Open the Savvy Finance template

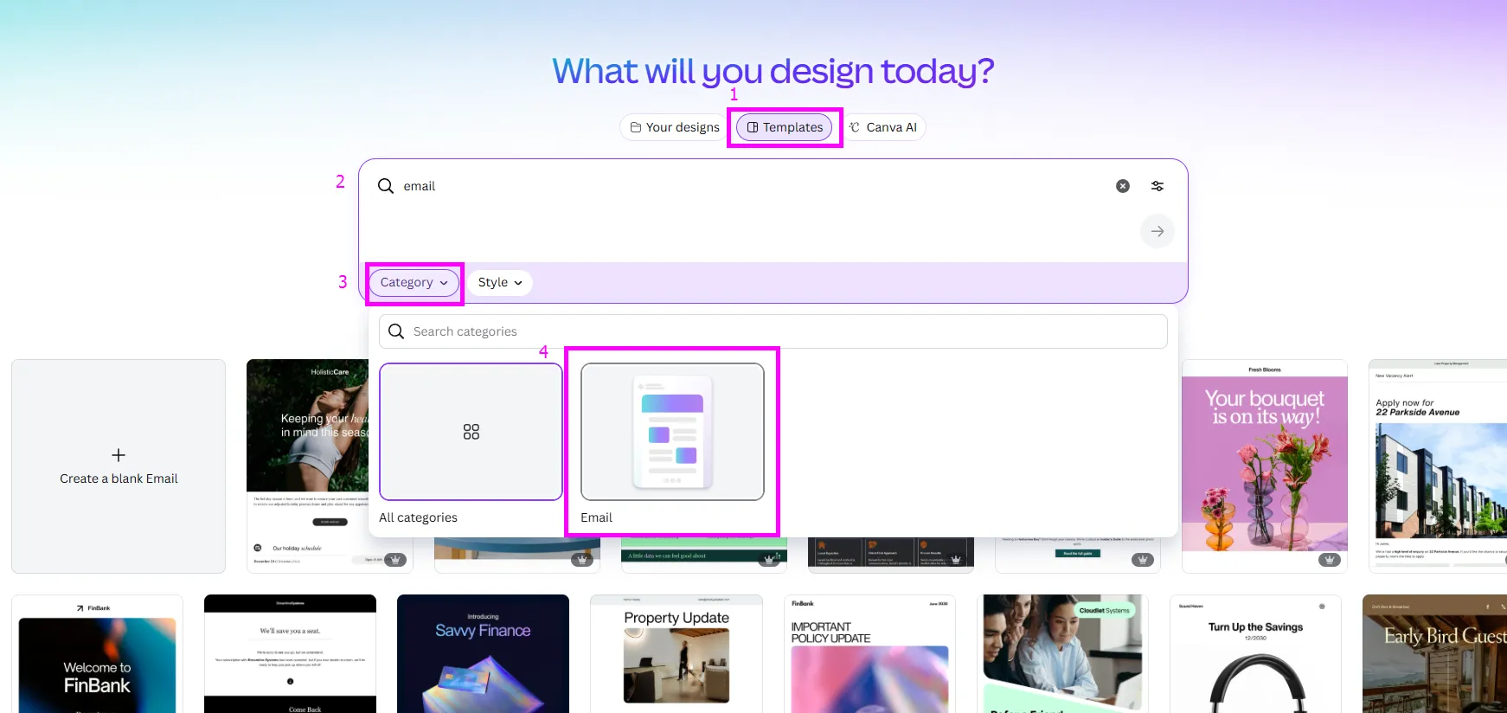pos(483,658)
